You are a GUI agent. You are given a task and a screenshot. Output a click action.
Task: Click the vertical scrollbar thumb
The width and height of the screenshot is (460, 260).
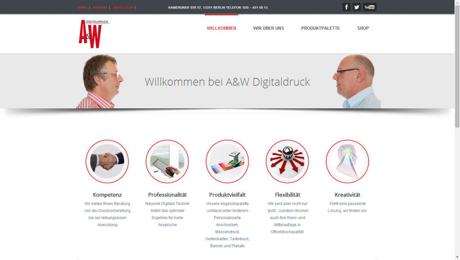click(x=457, y=65)
